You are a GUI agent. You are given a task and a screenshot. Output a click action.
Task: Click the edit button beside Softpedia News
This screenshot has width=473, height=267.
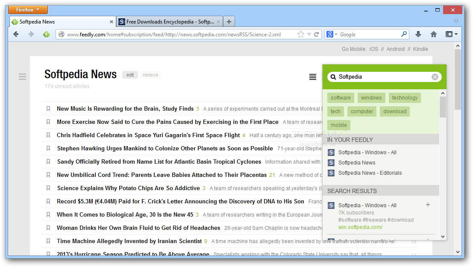pyautogui.click(x=130, y=75)
